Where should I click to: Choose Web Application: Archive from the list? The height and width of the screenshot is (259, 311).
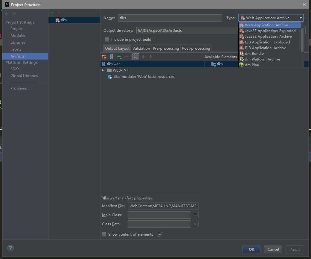(x=270, y=25)
